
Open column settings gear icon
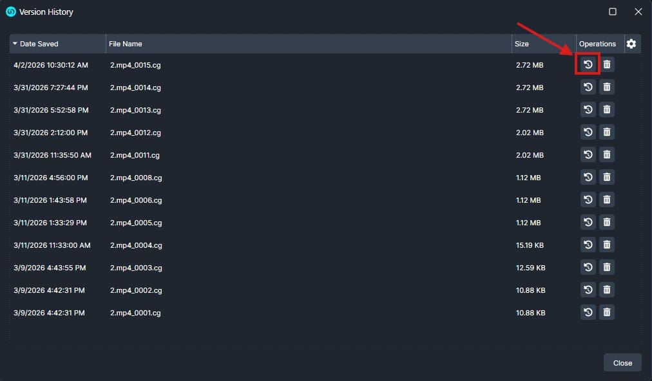631,44
